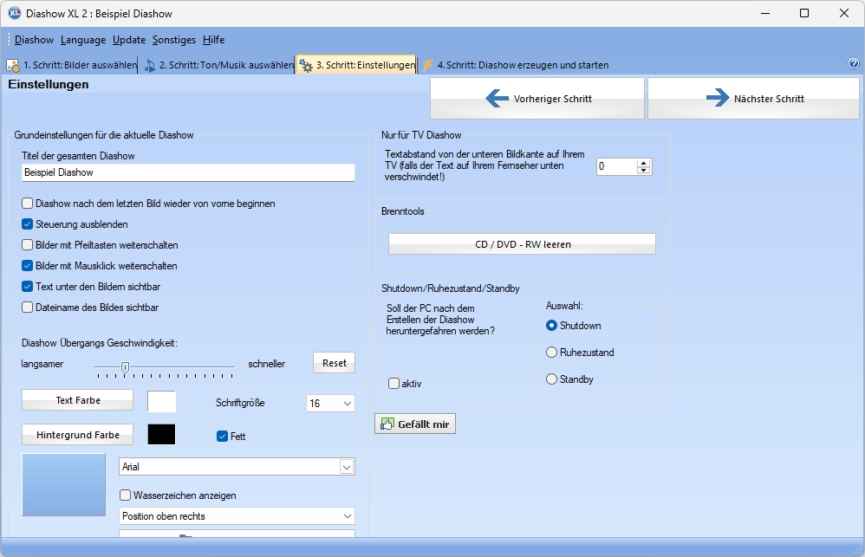
Task: Click the Textabstand number input field
Action: (617, 166)
